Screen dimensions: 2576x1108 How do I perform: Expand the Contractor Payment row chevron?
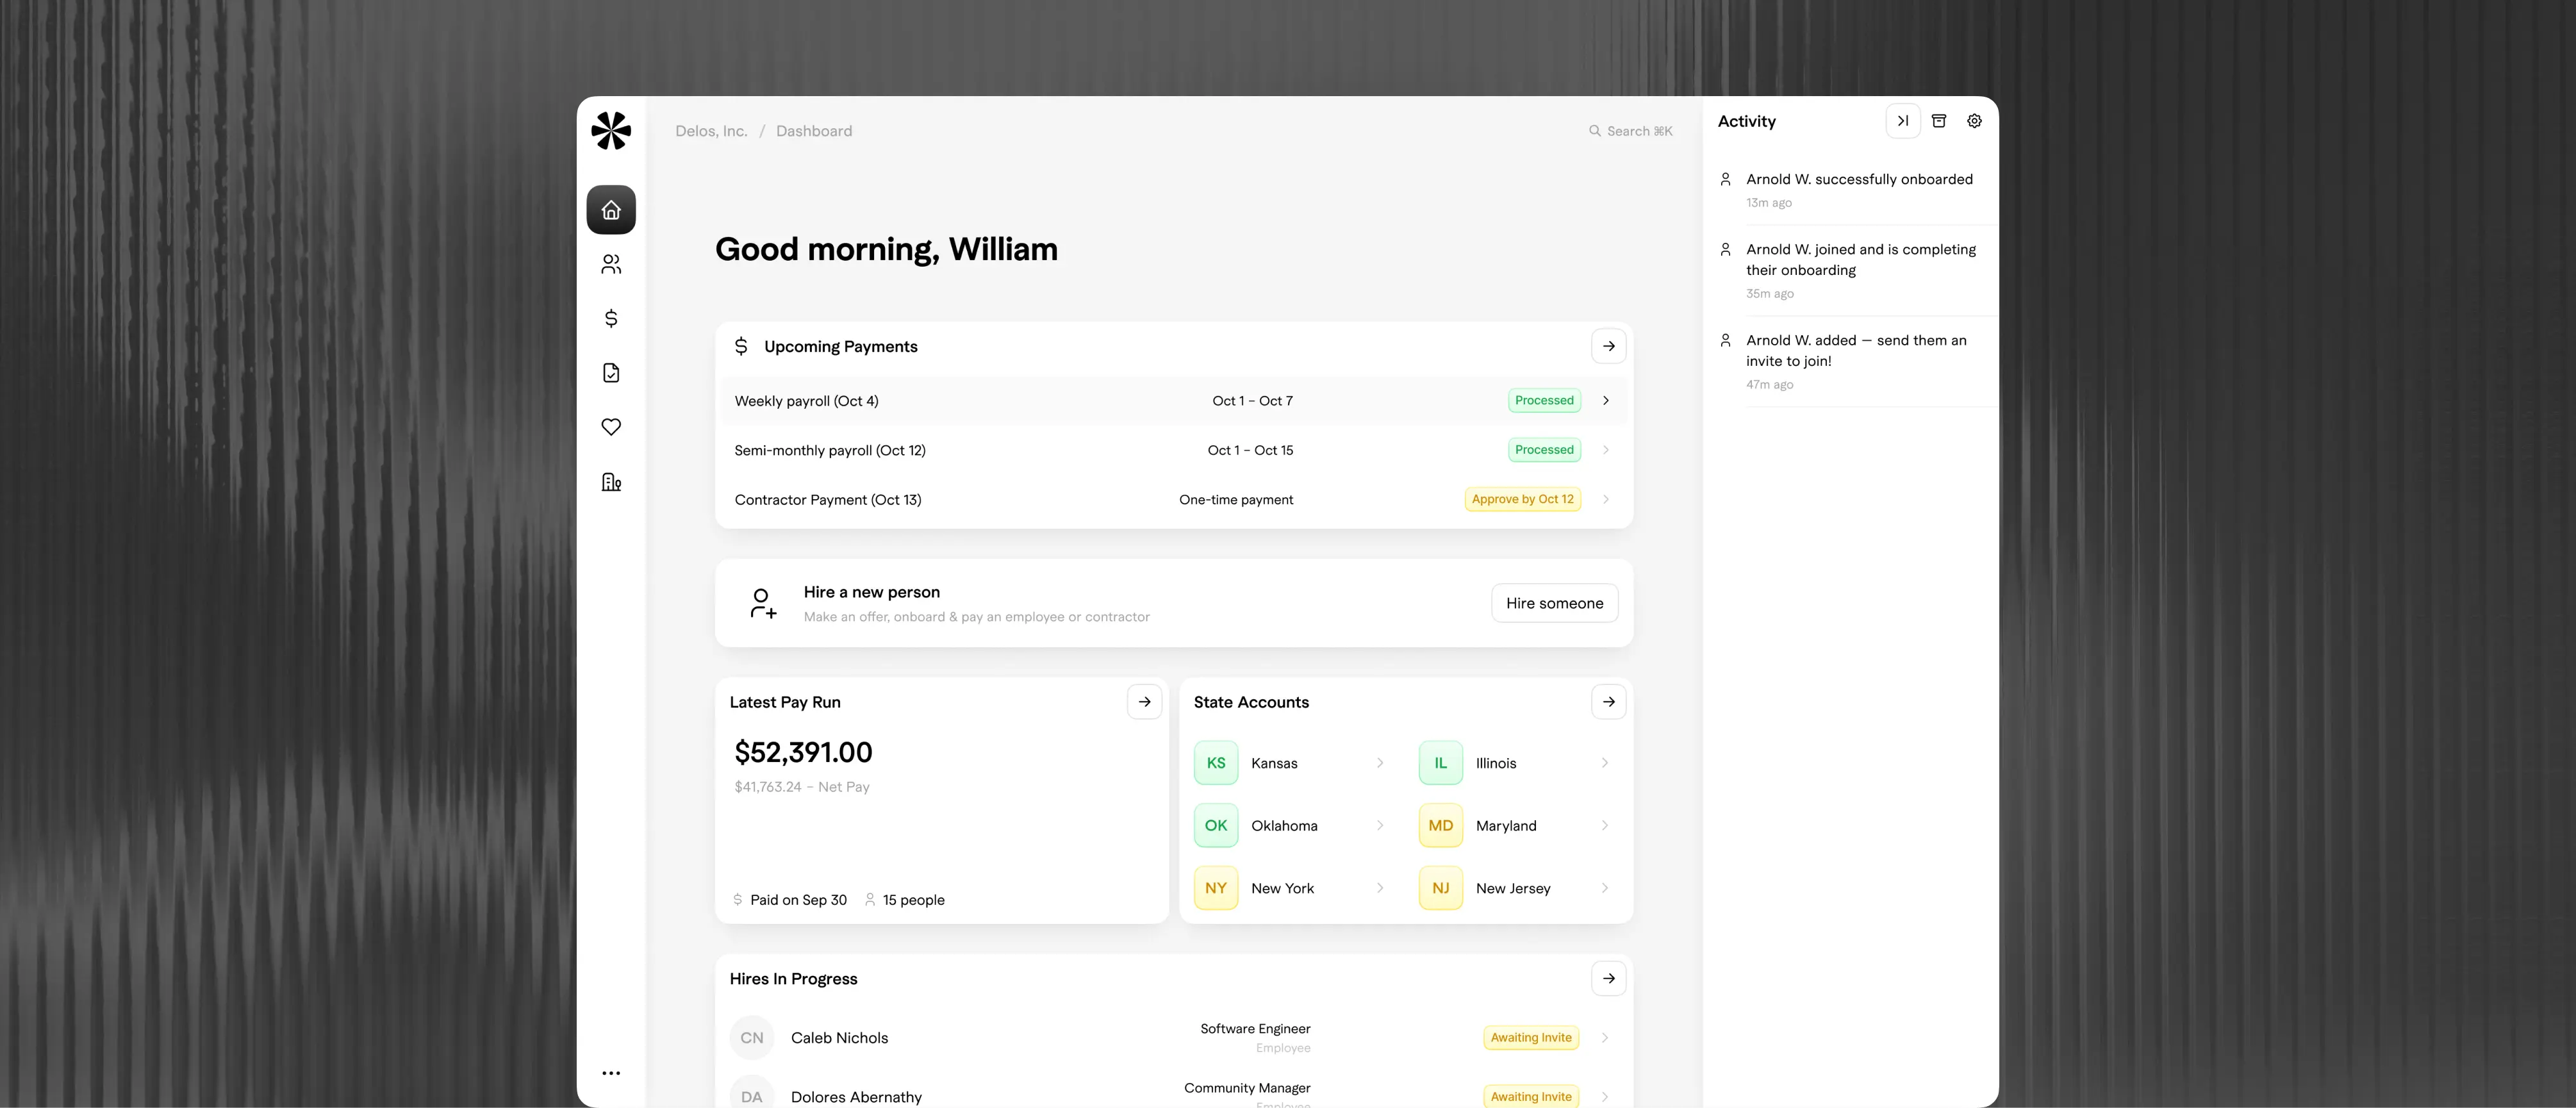coord(1606,499)
